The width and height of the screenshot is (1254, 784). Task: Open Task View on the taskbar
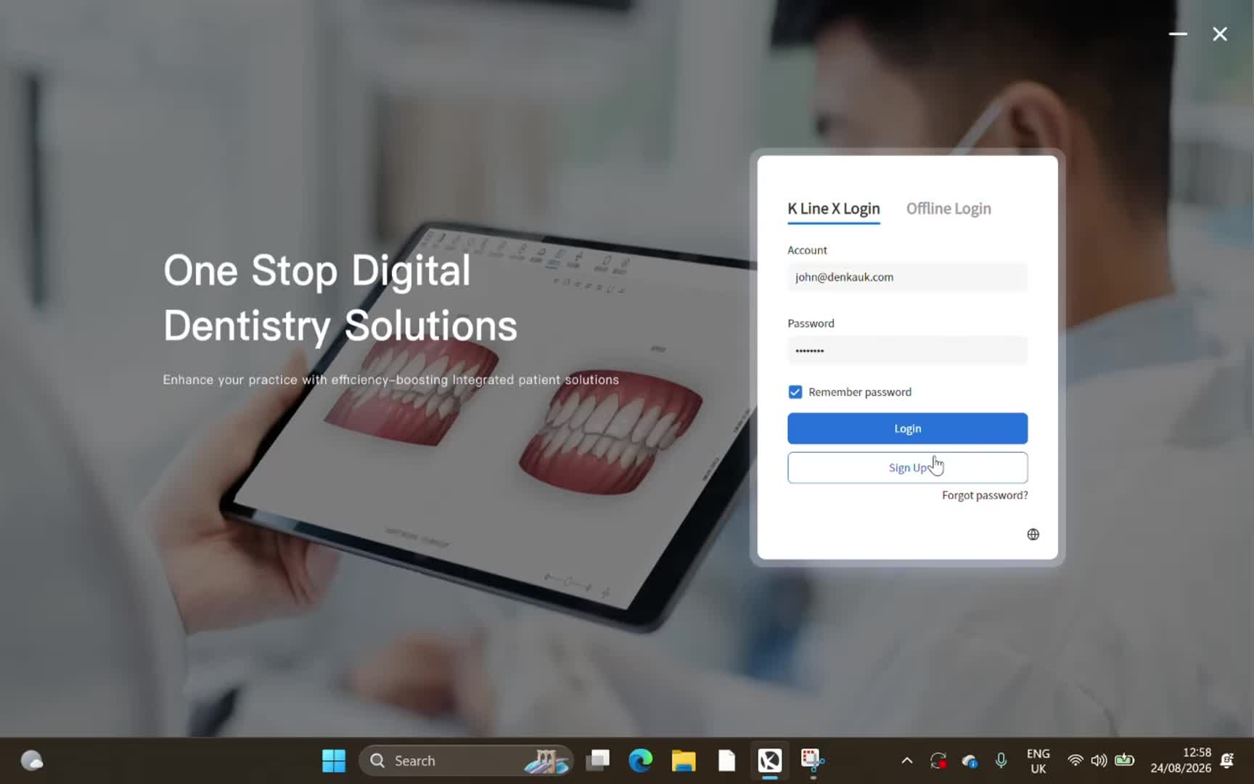598,761
